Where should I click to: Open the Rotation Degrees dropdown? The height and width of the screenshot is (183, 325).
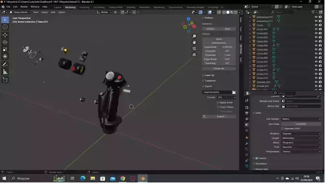(301, 134)
